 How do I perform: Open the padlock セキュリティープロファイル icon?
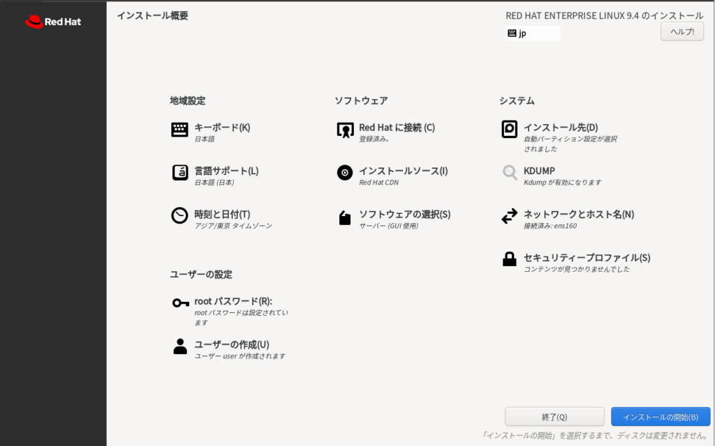(510, 259)
